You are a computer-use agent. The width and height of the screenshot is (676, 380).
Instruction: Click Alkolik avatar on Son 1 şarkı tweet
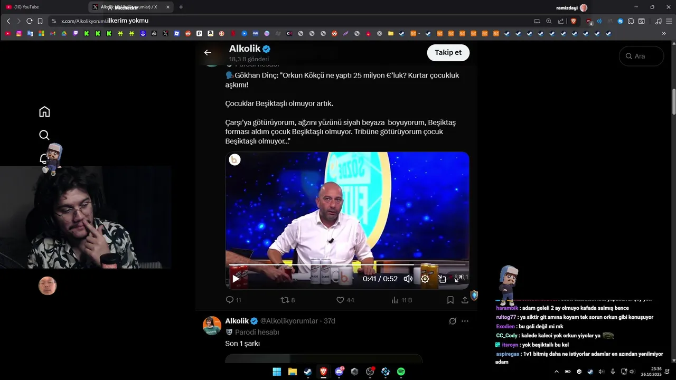pos(212,326)
